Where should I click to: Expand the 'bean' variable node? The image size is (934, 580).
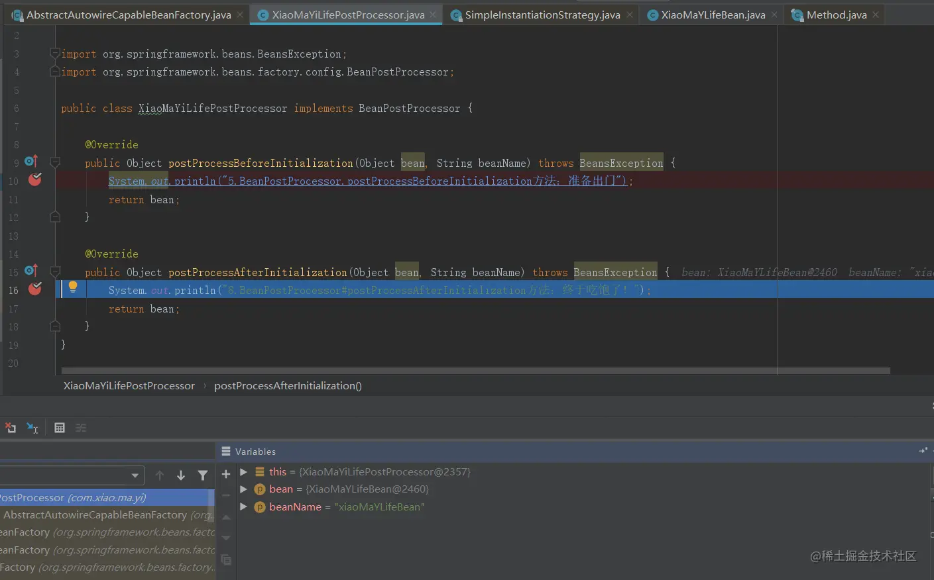(x=244, y=489)
